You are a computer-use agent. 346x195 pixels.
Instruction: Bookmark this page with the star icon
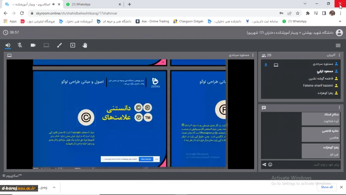298,13
